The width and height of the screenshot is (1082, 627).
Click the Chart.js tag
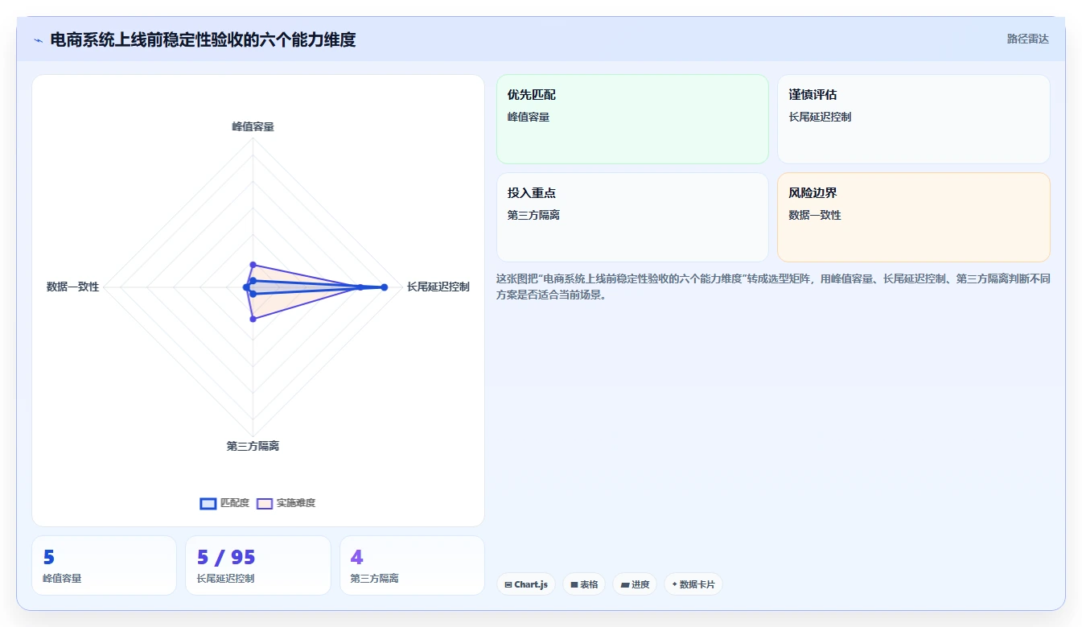coord(526,584)
